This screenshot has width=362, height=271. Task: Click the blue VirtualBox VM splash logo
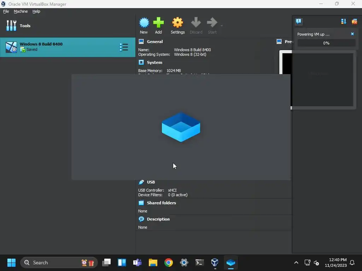[181, 127]
